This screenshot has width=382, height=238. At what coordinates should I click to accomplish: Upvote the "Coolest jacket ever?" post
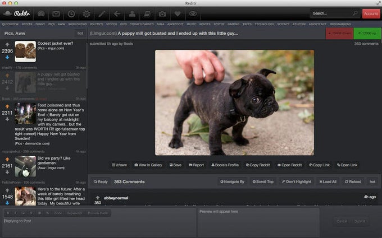pos(7,44)
